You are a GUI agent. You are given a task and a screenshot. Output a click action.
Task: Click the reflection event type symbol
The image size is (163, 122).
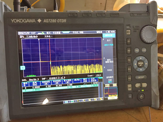[x=85, y=84]
